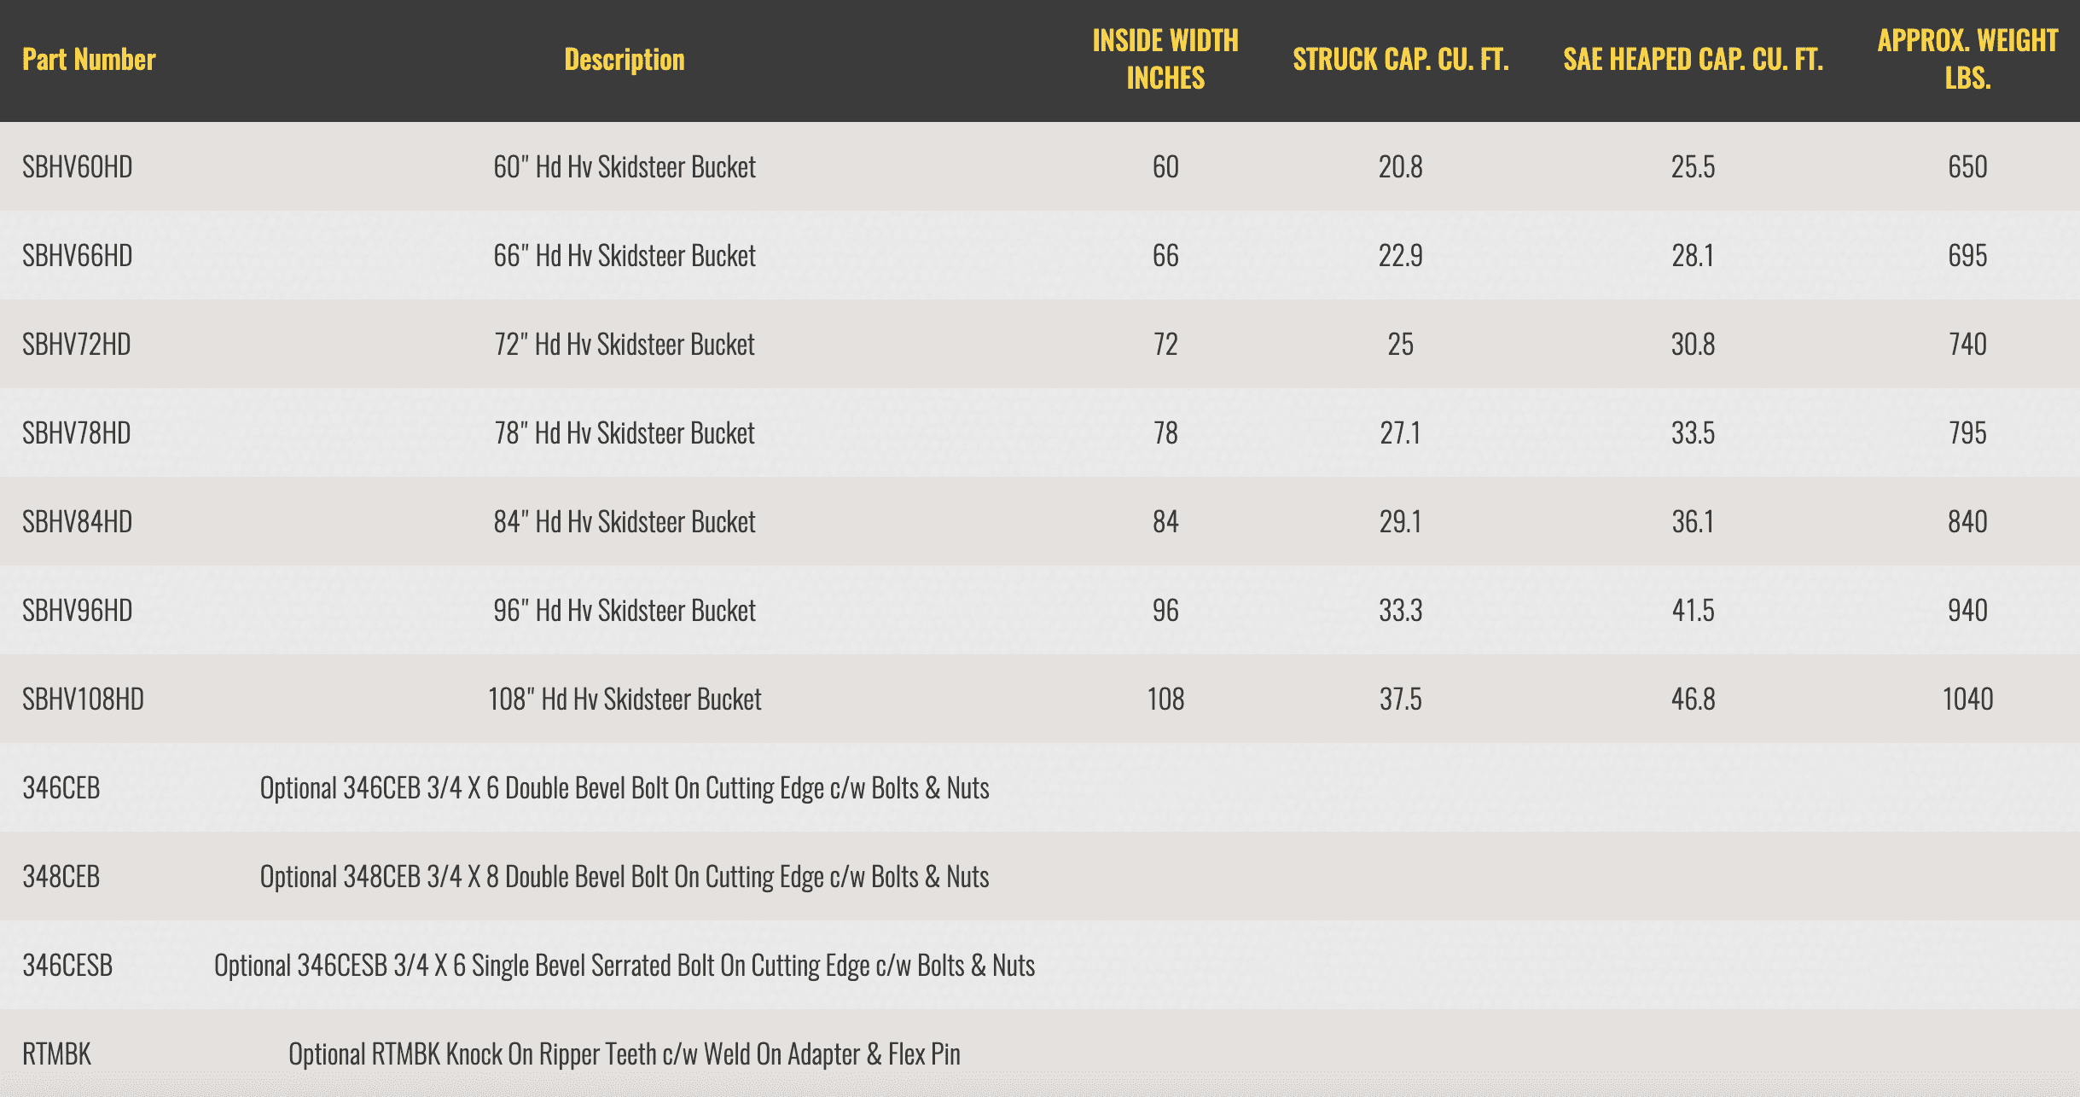The image size is (2080, 1097).
Task: Select the Description column header
Action: coord(625,60)
